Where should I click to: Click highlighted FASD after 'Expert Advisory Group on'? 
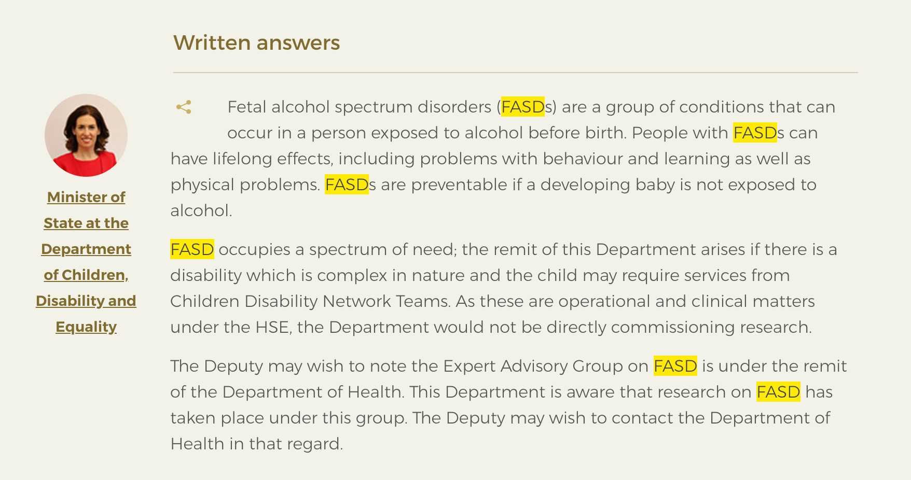click(x=675, y=366)
